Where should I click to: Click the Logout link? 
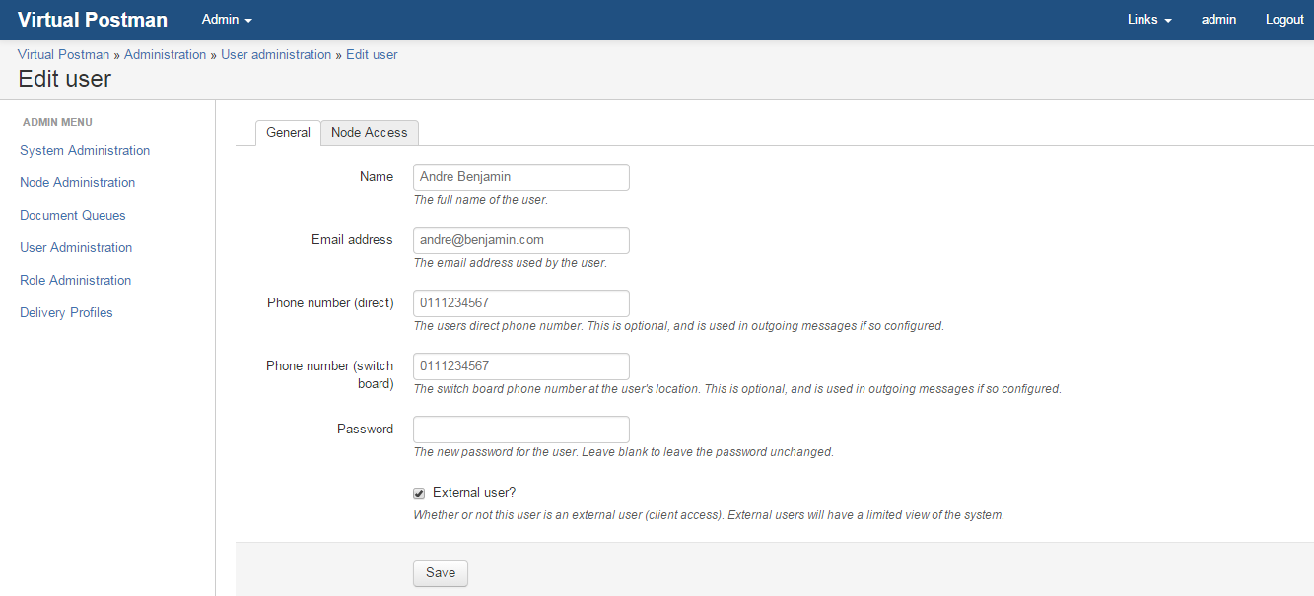click(1283, 19)
